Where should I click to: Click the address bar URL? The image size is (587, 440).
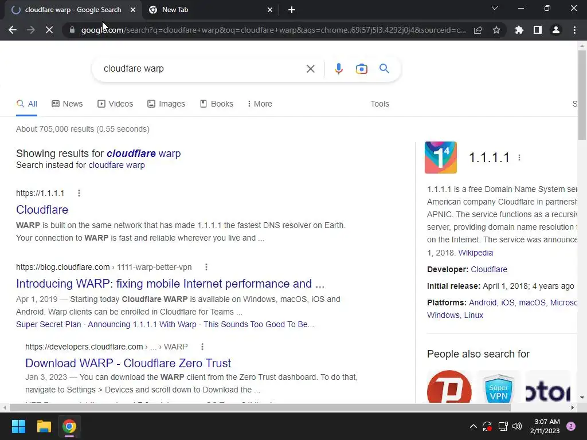(x=273, y=30)
